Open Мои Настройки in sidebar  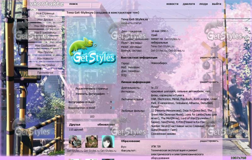point(45,65)
